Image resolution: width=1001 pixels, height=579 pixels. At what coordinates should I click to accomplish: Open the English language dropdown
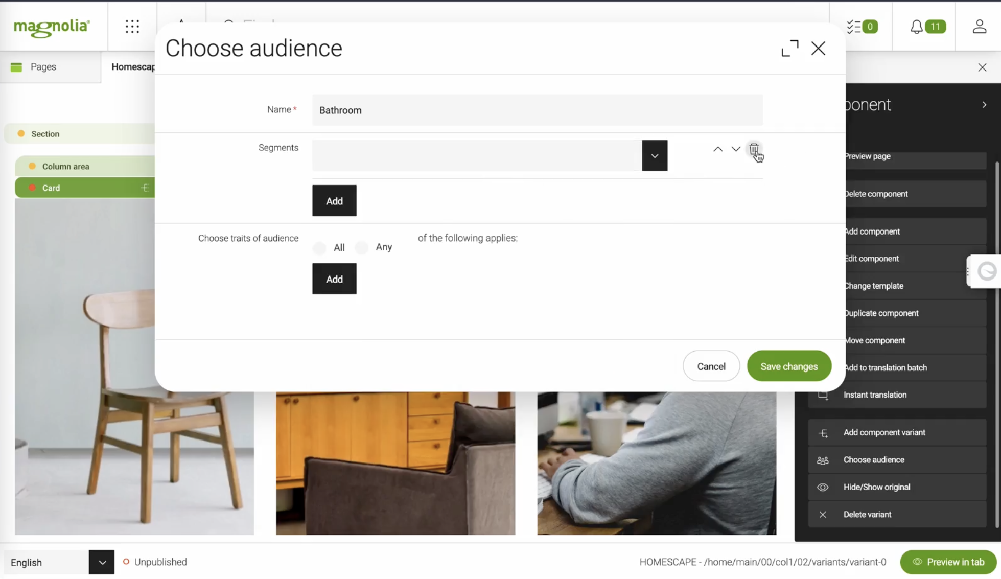point(101,562)
